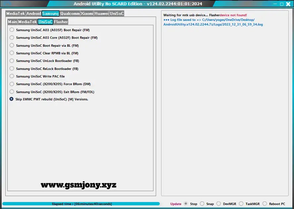Select the Reboot PC option
The width and height of the screenshot is (294, 209).
tap(265, 204)
